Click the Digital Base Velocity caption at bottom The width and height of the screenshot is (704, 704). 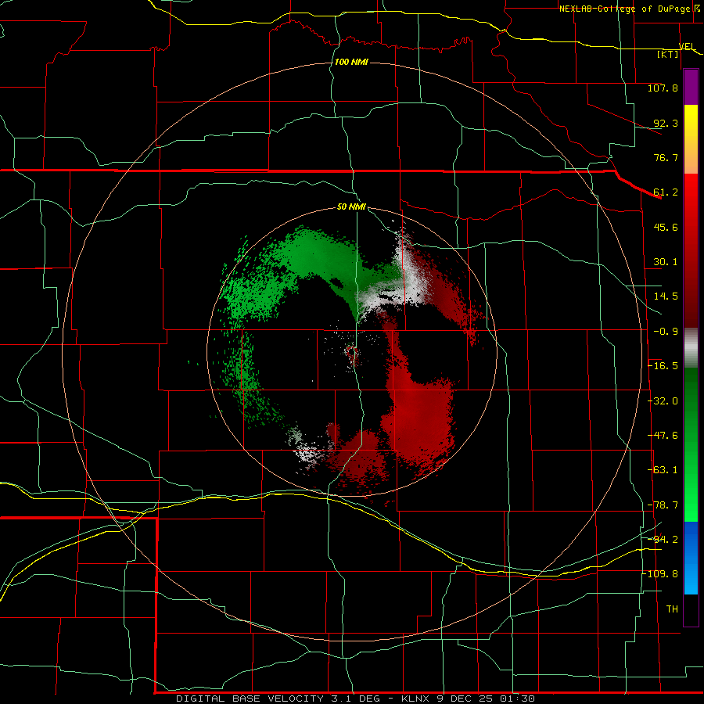(355, 699)
